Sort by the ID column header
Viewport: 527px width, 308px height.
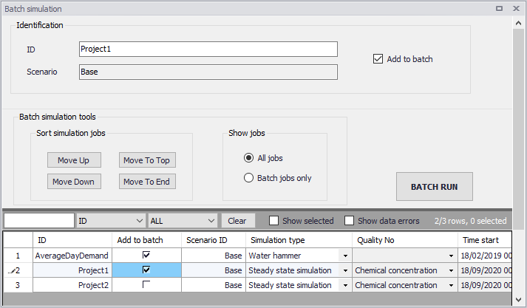tap(72, 240)
